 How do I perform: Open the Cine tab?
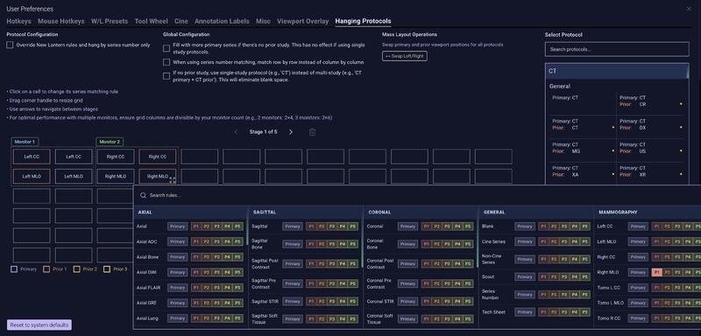point(181,21)
